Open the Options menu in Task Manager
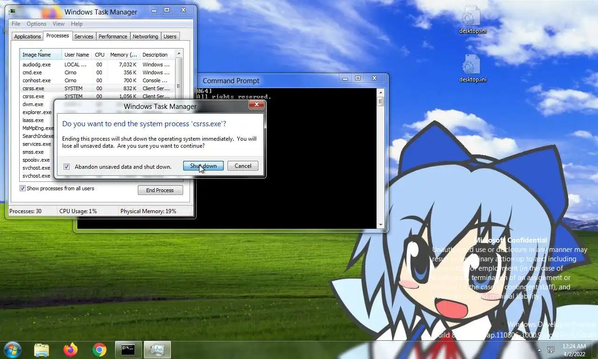The image size is (598, 359). point(36,24)
